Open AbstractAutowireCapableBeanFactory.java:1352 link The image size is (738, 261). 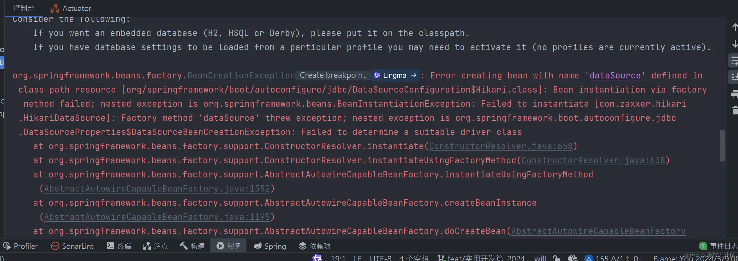[157, 189]
